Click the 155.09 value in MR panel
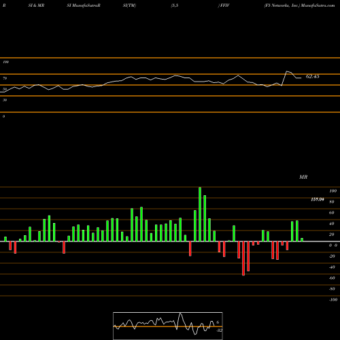 (318, 199)
